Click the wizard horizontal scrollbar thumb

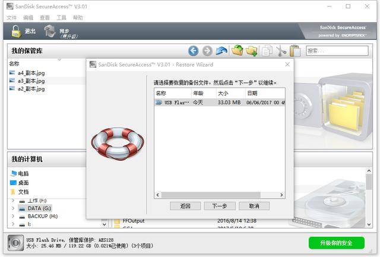[211, 195]
